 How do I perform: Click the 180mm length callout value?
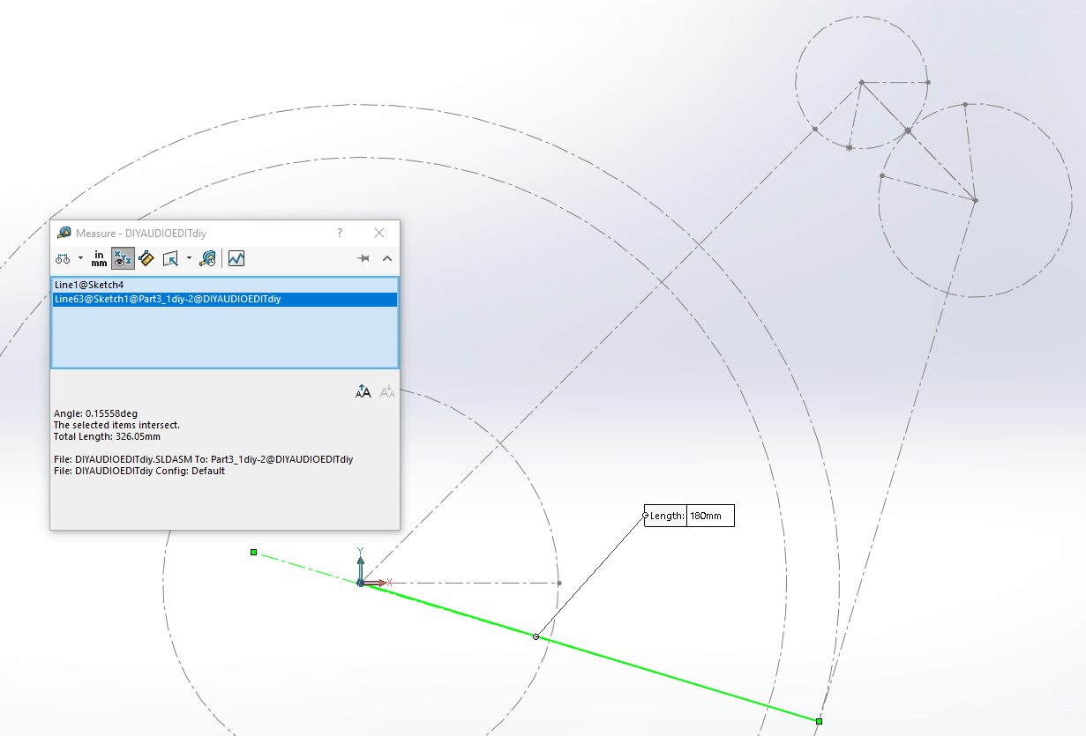pos(710,516)
